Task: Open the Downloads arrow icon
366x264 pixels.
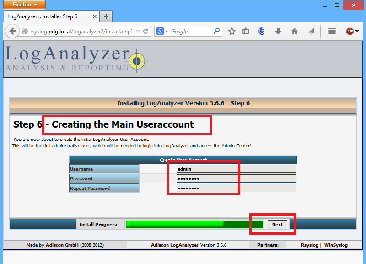Action: click(278, 32)
